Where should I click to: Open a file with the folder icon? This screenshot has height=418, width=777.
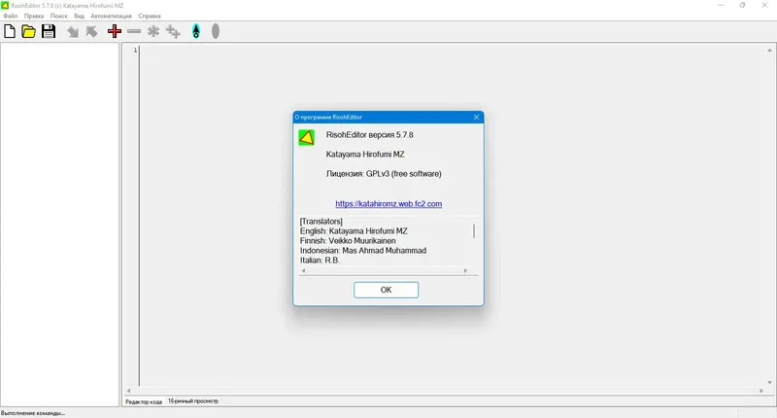(29, 31)
